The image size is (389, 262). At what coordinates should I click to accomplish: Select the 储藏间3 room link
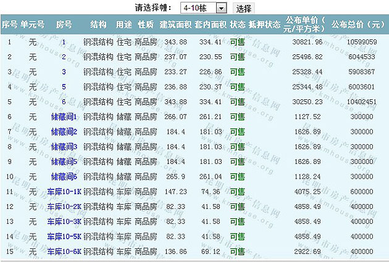coord(64,147)
